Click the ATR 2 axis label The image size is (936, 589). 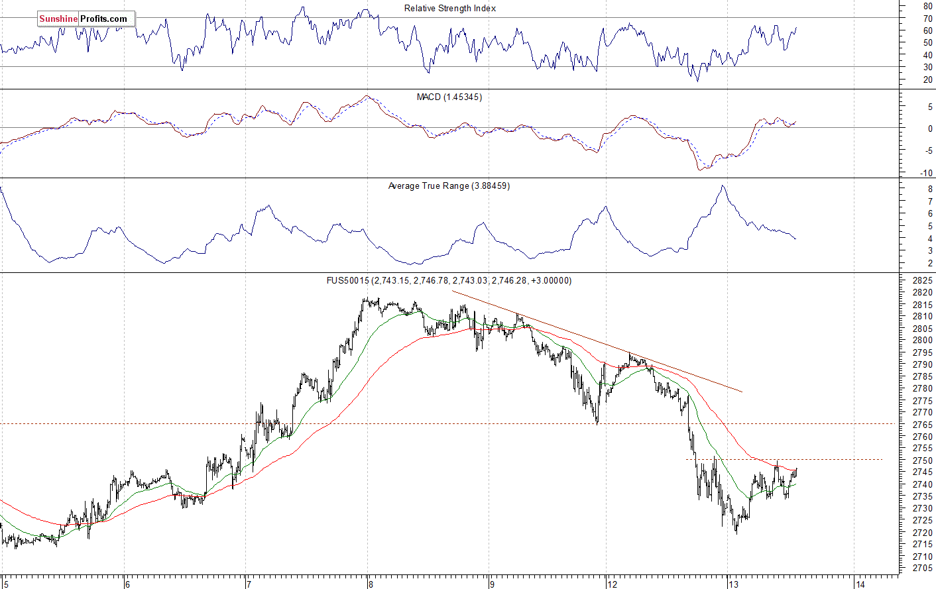[930, 264]
